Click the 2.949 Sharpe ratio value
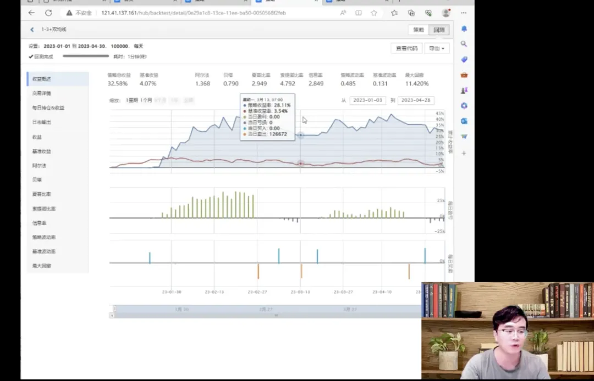Viewport: 594px width, 381px height. click(259, 83)
